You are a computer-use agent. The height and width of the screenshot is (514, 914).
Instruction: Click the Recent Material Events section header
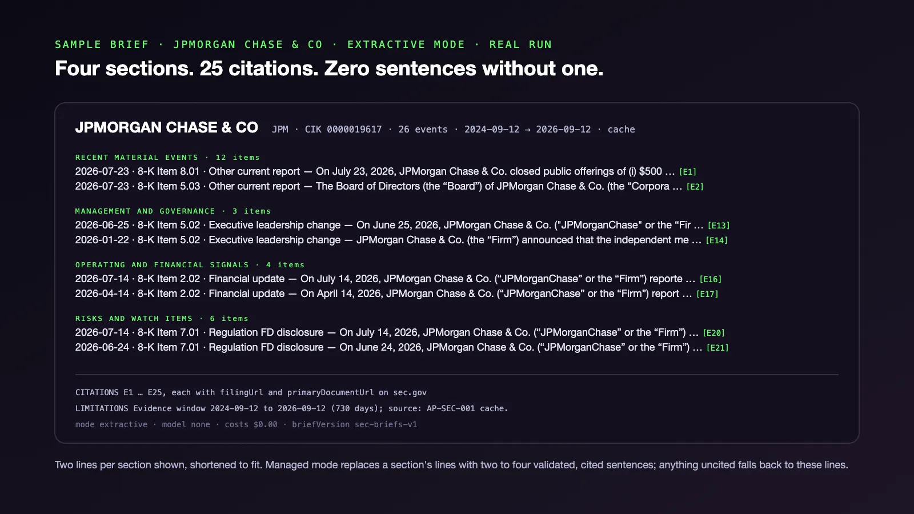click(x=167, y=158)
